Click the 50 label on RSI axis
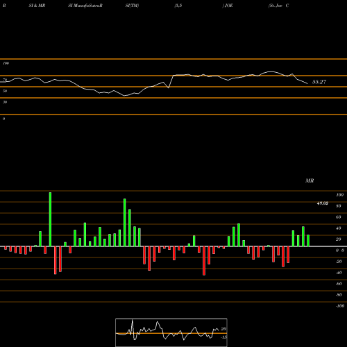Viewport: 347px width, 347px height. click(5, 91)
